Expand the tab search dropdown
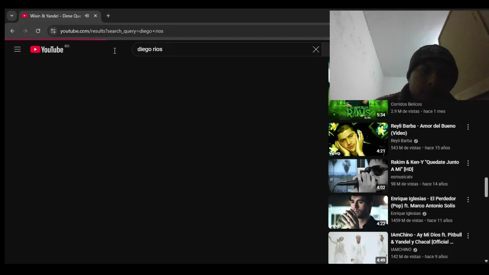Image resolution: width=489 pixels, height=275 pixels. click(x=12, y=16)
